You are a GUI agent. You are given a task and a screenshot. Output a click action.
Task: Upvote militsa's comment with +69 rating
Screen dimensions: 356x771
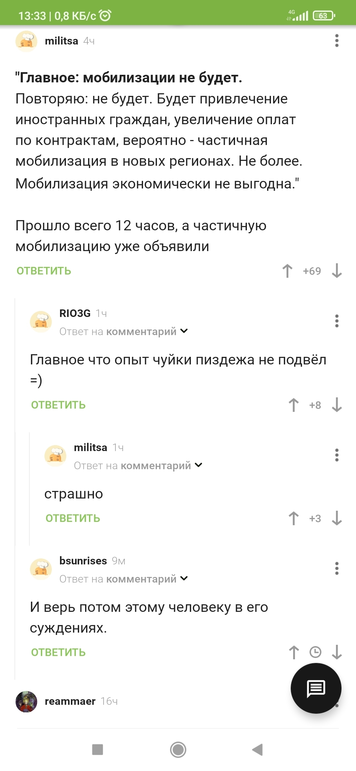pos(287,271)
